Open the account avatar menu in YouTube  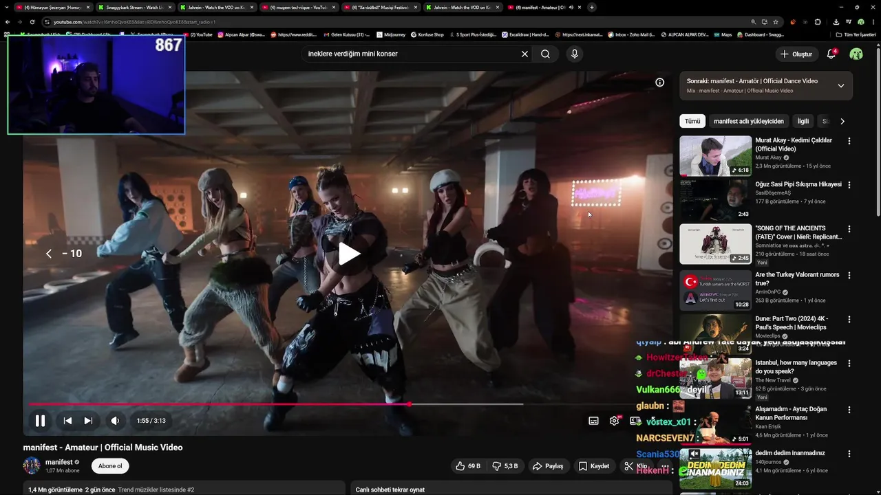click(856, 54)
